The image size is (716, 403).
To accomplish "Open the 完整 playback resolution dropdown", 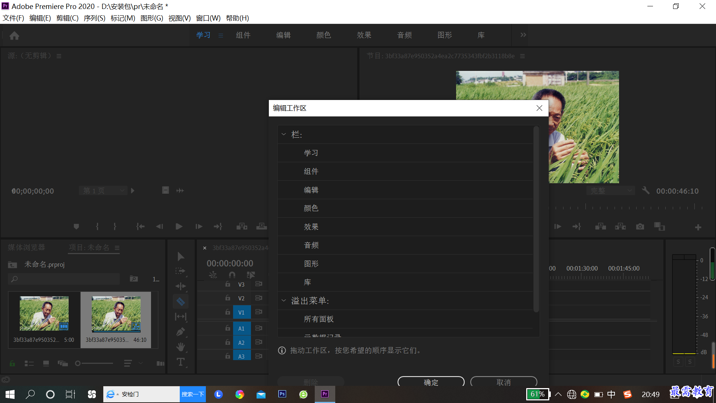I will tap(611, 191).
